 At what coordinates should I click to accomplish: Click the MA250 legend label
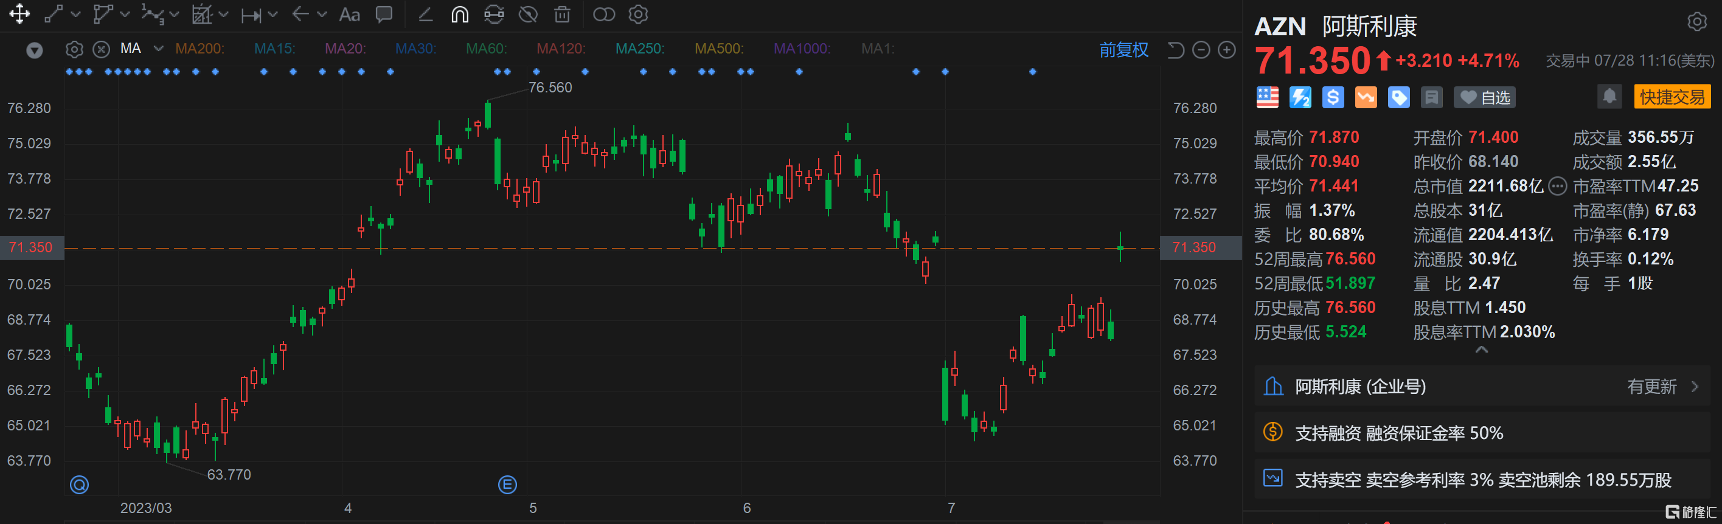pos(640,48)
